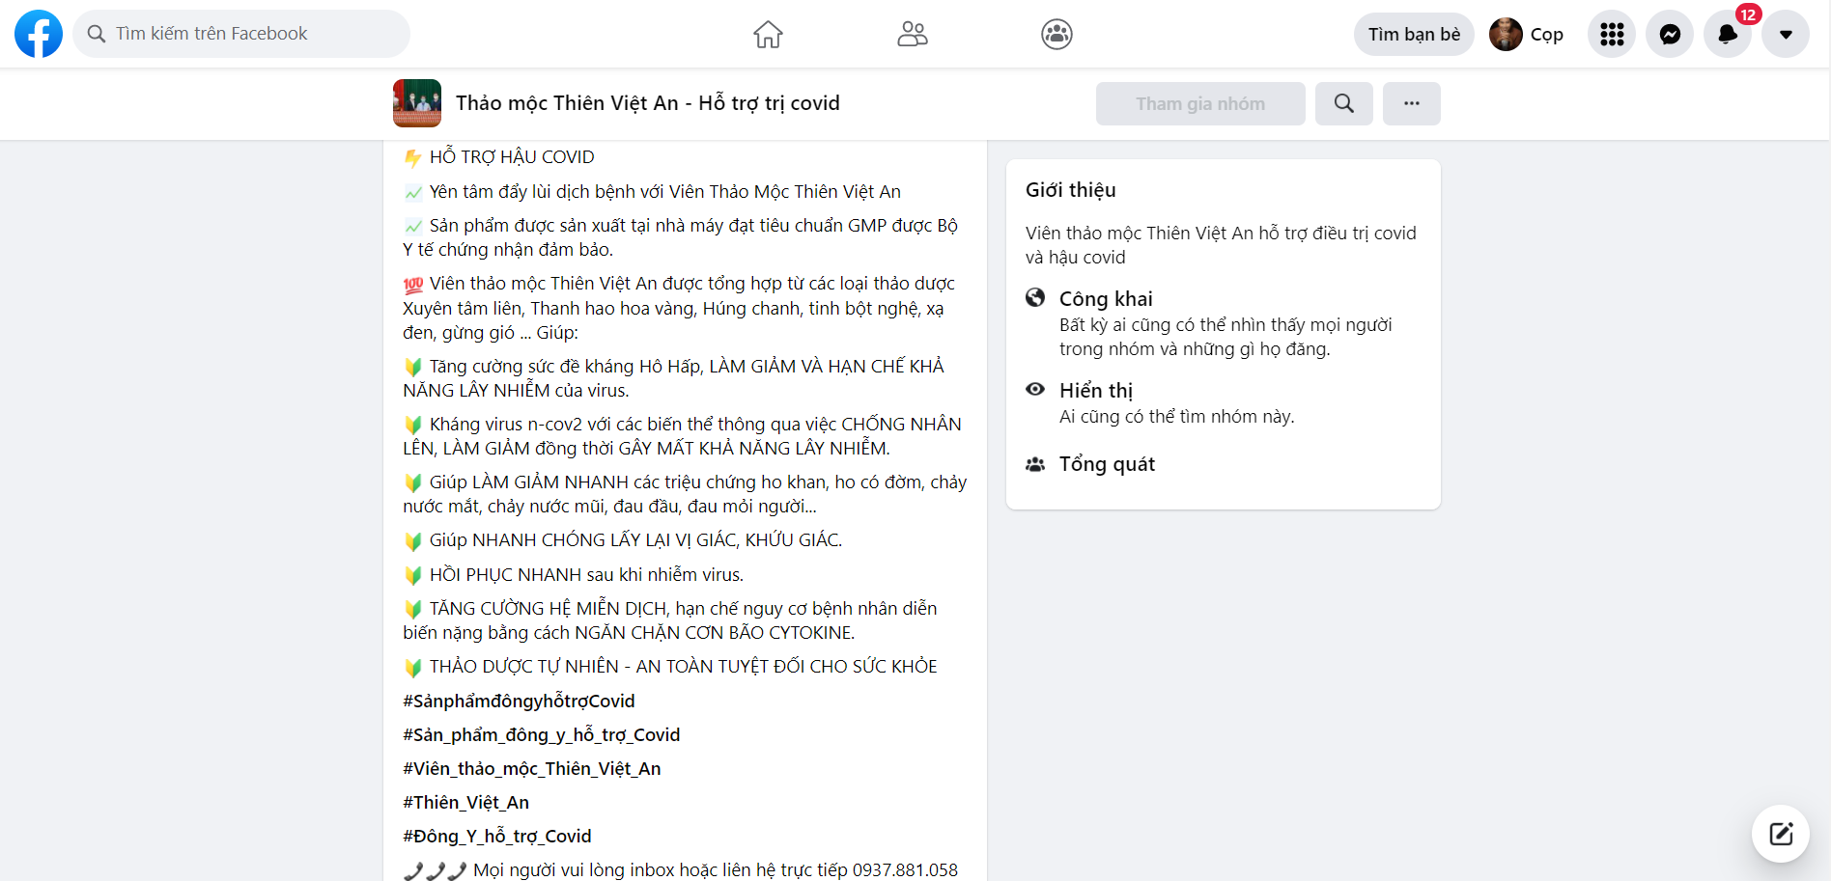Expand the account dropdown arrow
The image size is (1831, 881).
click(1786, 34)
